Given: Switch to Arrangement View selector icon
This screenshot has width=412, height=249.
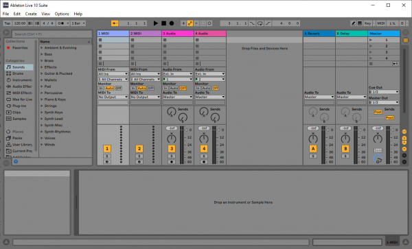Looking at the screenshot, I should click(x=406, y=32).
